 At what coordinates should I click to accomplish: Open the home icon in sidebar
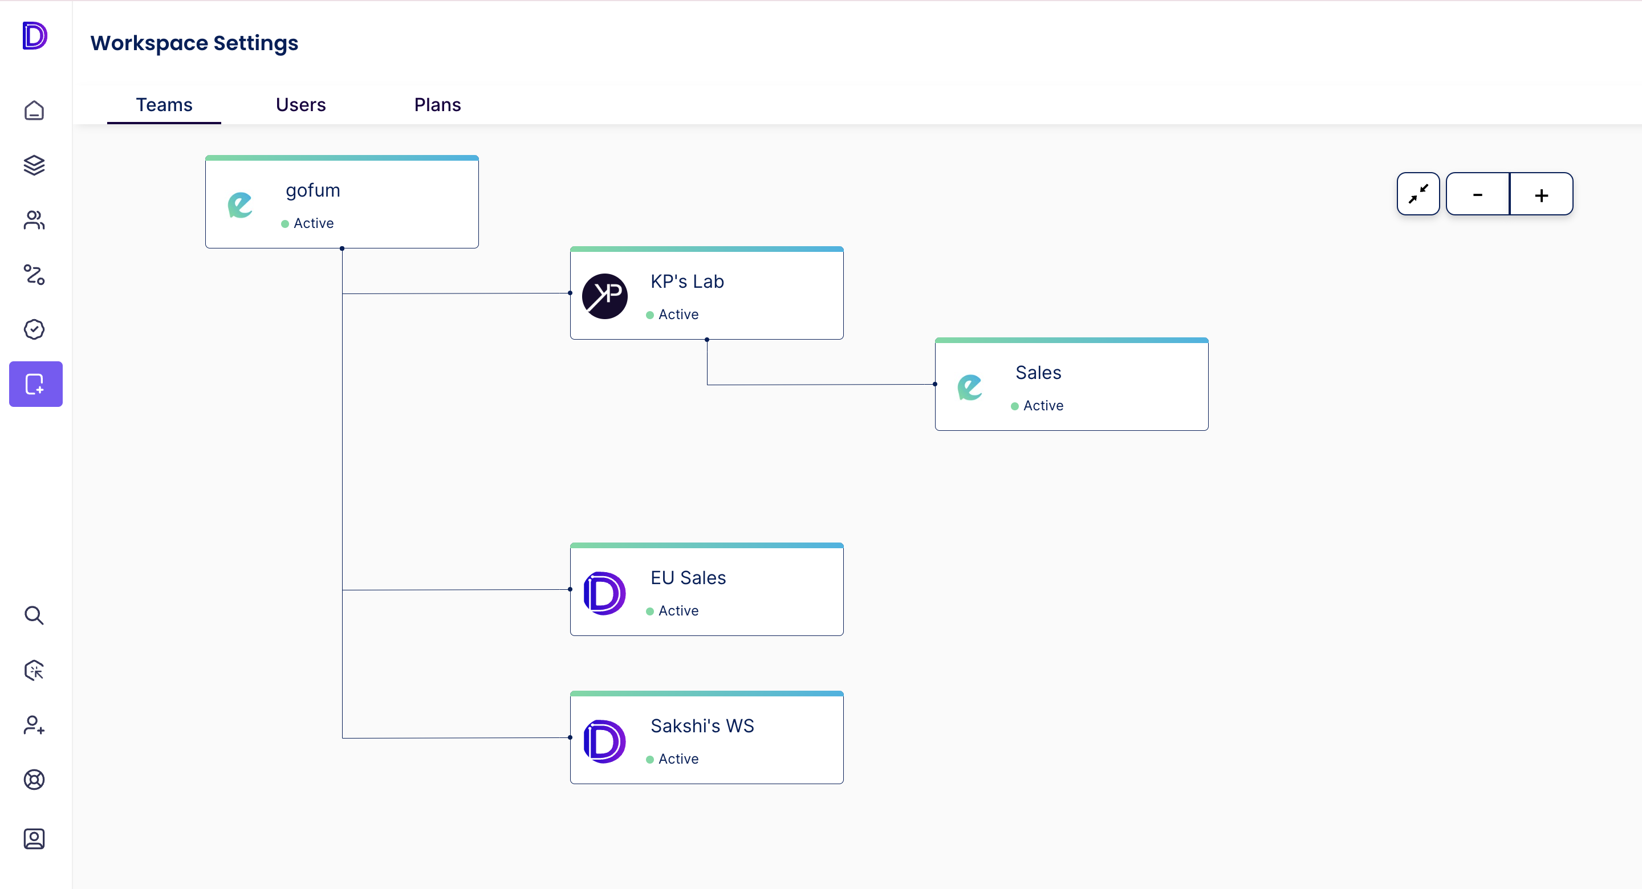pos(34,111)
